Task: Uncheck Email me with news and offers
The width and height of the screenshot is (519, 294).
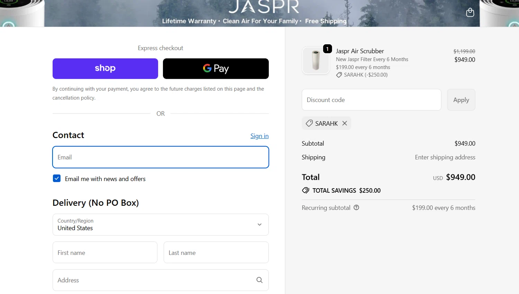Action: point(57,178)
